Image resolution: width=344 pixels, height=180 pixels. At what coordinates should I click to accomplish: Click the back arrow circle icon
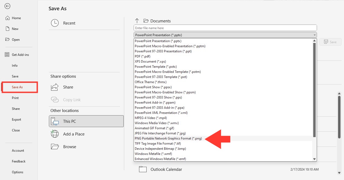pyautogui.click(x=8, y=6)
